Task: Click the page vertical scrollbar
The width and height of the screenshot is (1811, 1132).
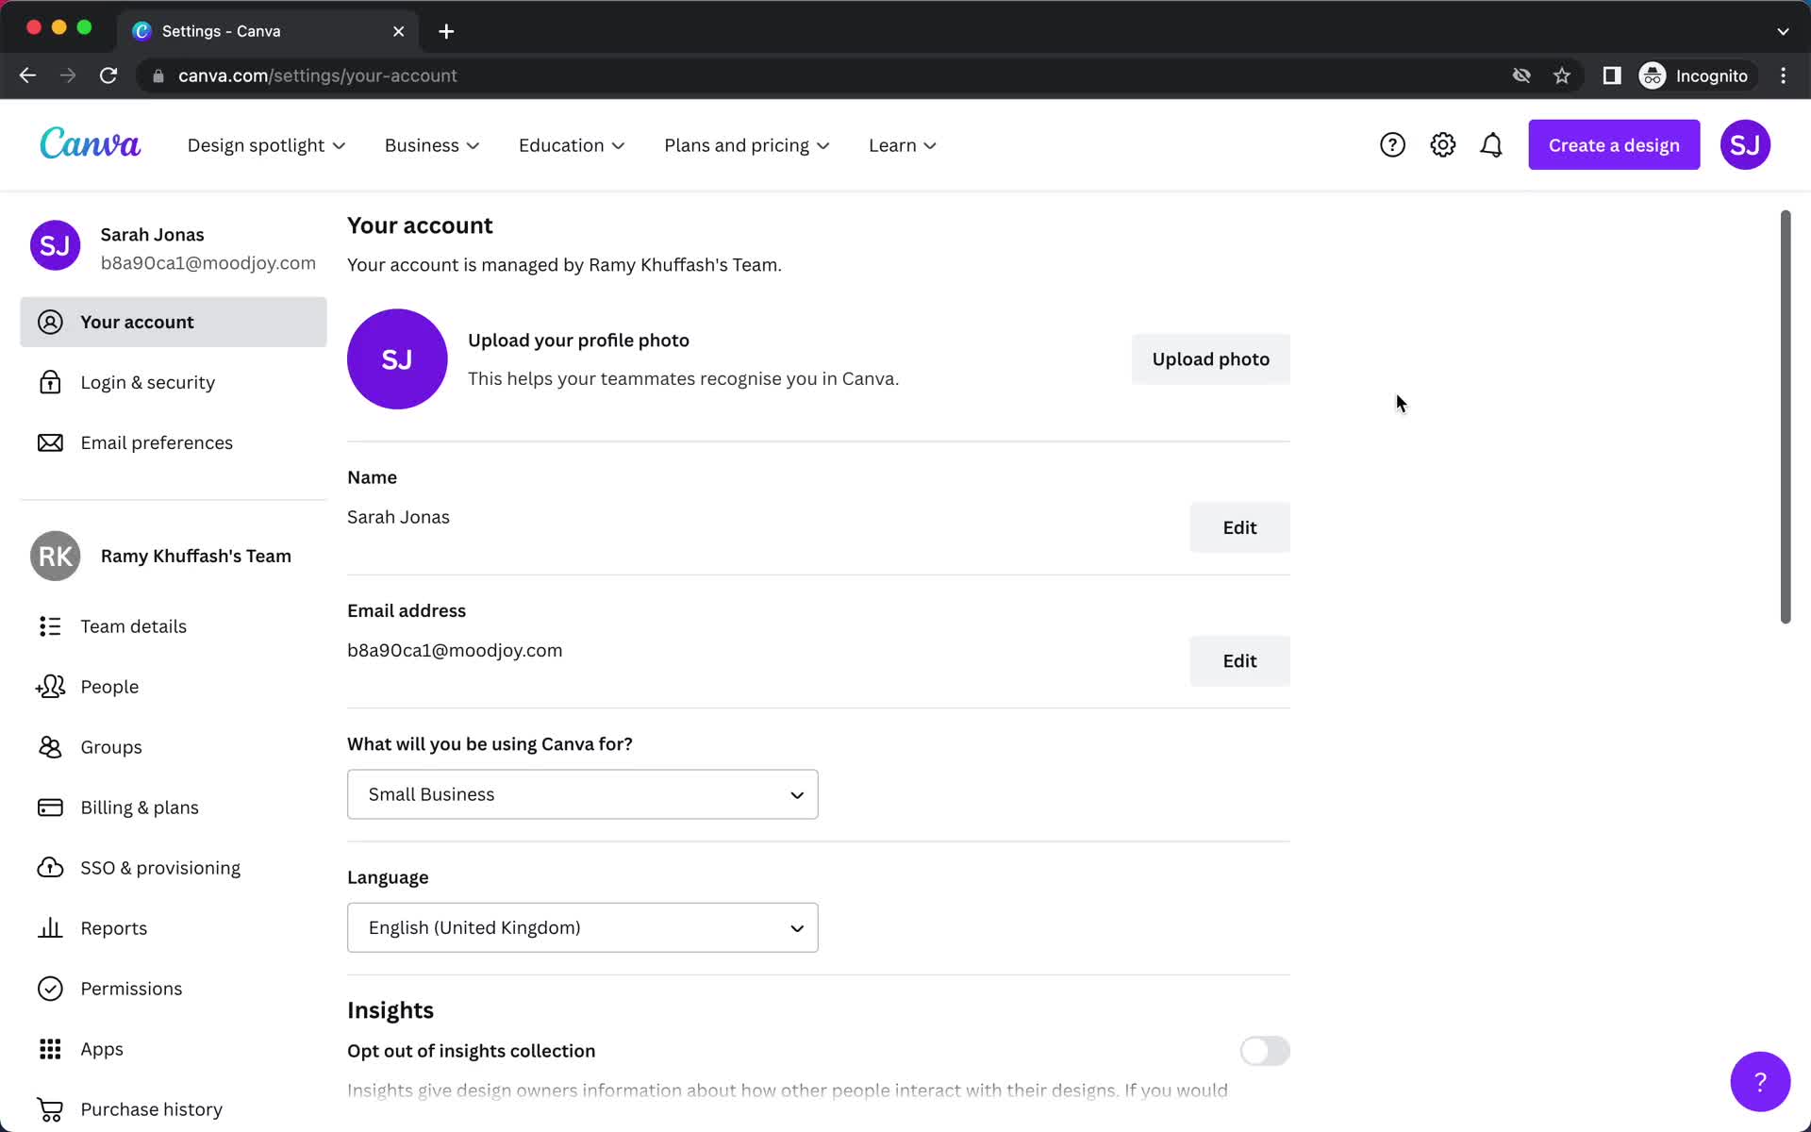Action: click(x=1785, y=416)
